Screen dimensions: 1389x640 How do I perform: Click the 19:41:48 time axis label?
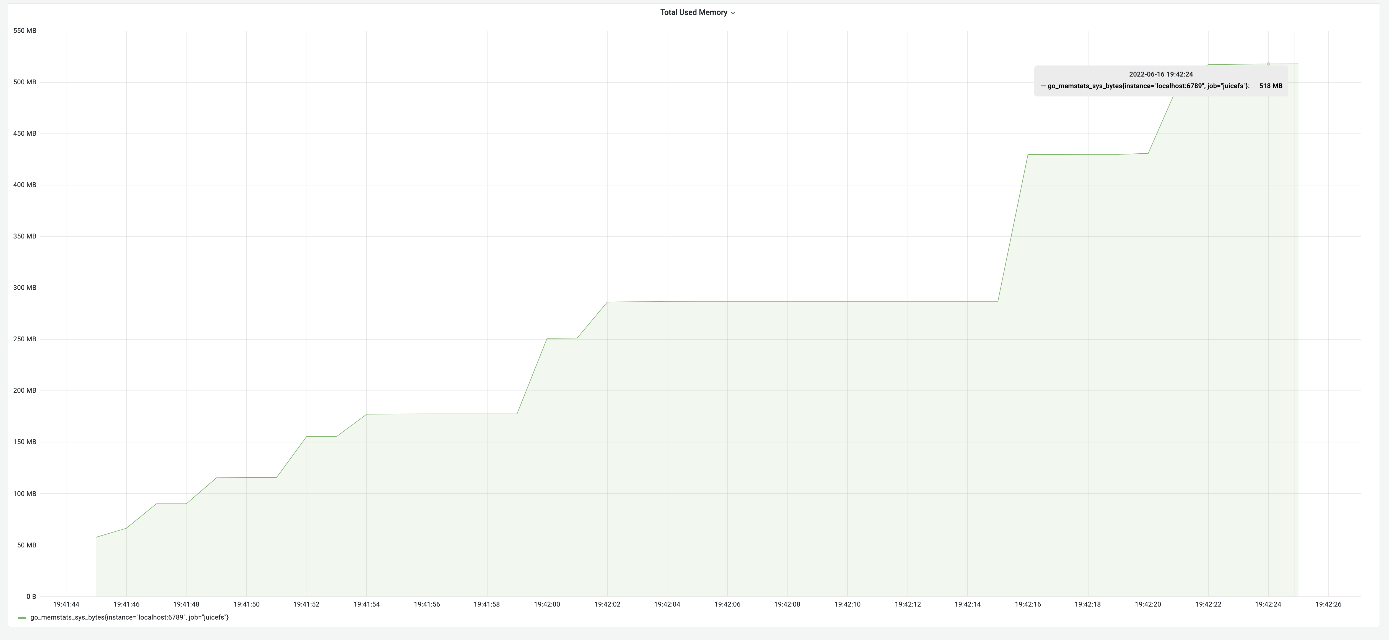(186, 604)
